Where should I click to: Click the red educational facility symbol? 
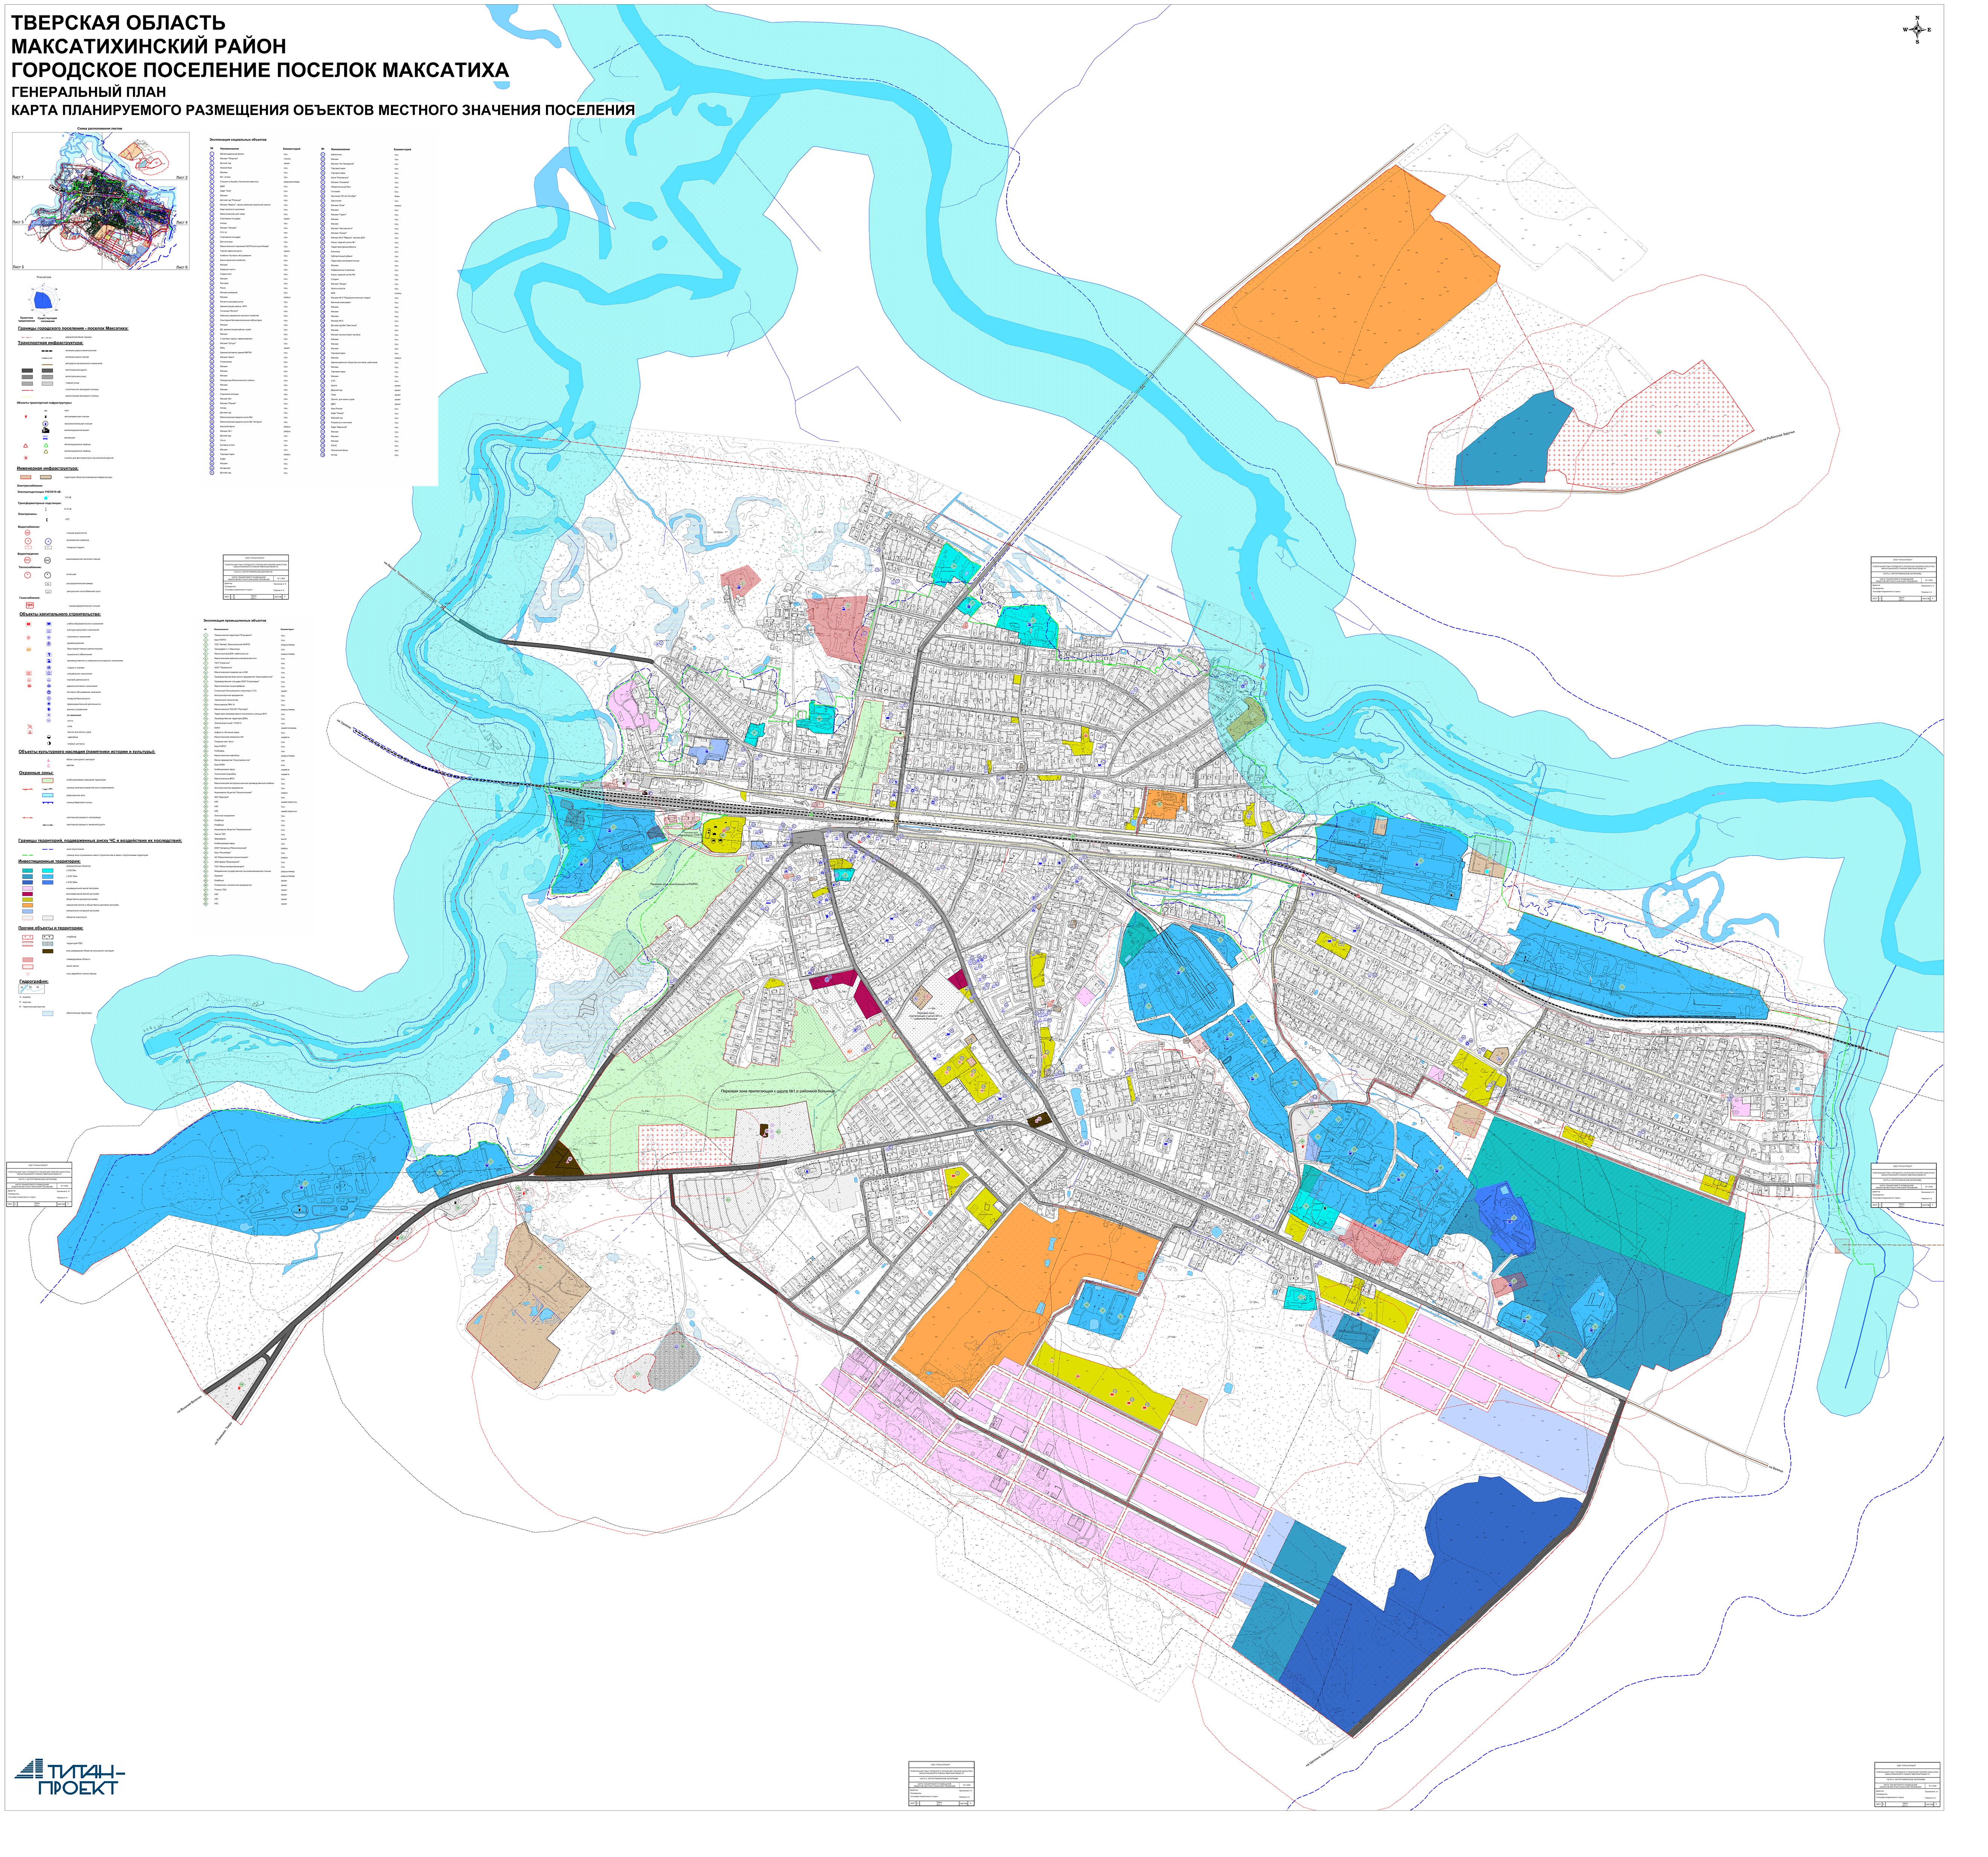(x=28, y=624)
